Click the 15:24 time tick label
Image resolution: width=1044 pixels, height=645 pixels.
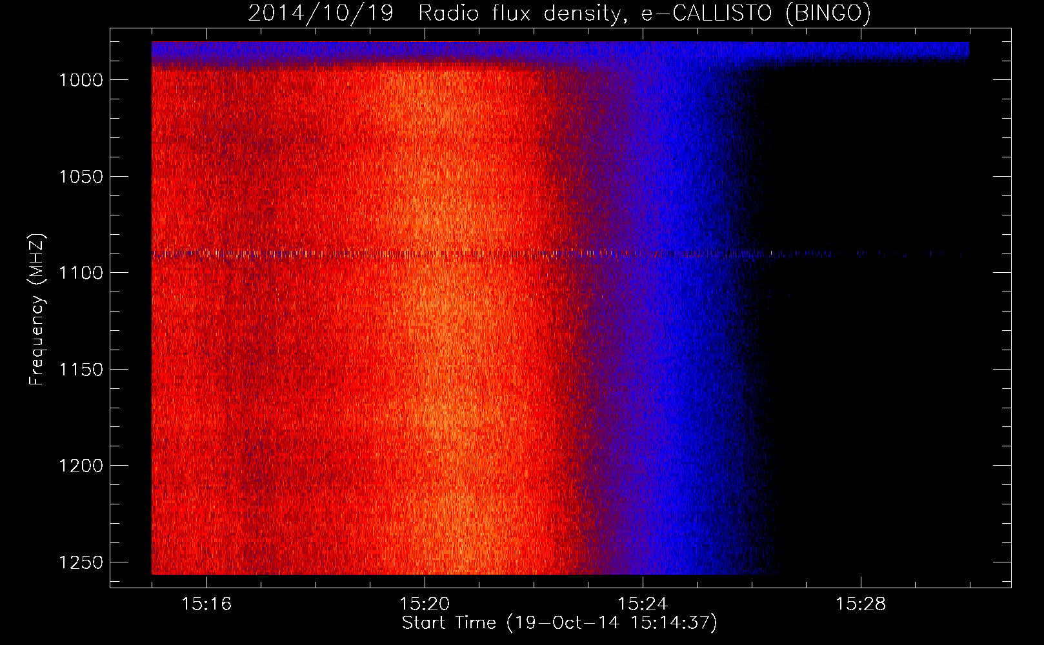pos(643,604)
